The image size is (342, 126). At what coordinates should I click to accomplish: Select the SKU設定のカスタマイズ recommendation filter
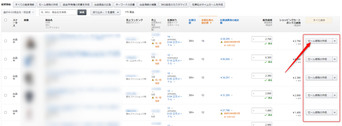pyautogui.click(x=174, y=5)
